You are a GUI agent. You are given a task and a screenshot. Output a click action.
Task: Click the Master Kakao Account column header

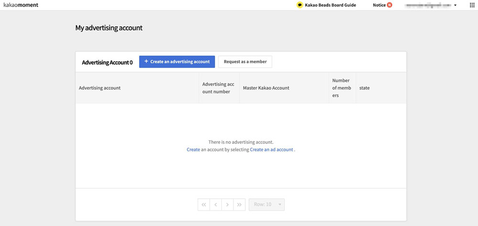[266, 88]
